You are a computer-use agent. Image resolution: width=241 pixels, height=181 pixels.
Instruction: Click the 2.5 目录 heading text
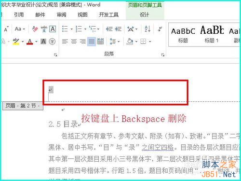click(63, 124)
